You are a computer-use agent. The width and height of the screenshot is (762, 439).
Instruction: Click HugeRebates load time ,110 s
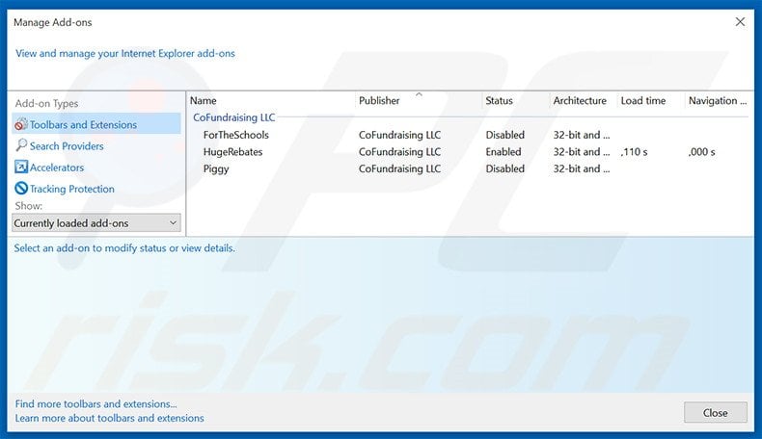(634, 152)
